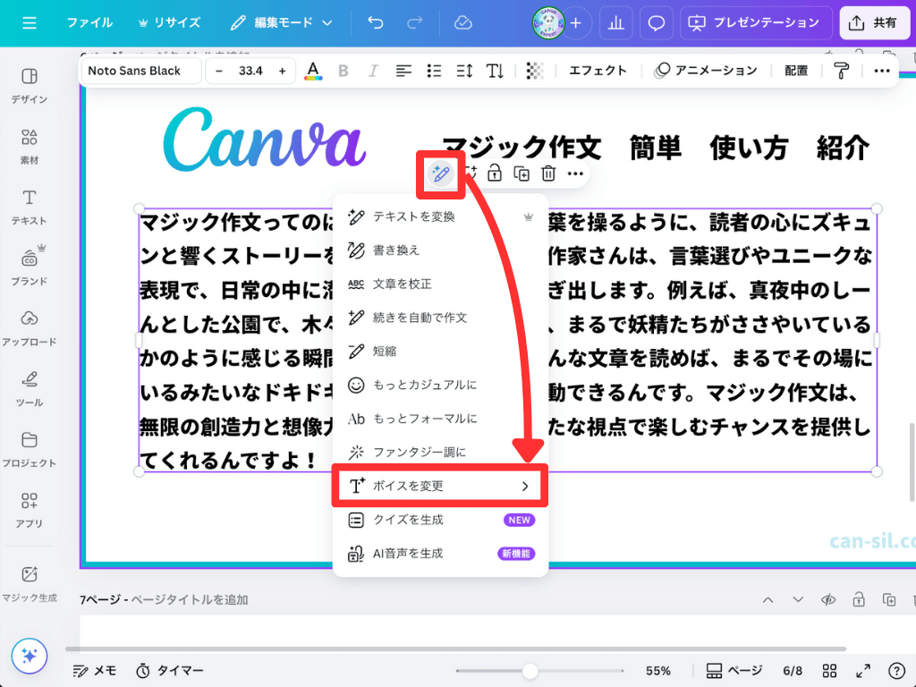Open the Noto Sans Black font selector
The image size is (916, 687).
tap(141, 71)
